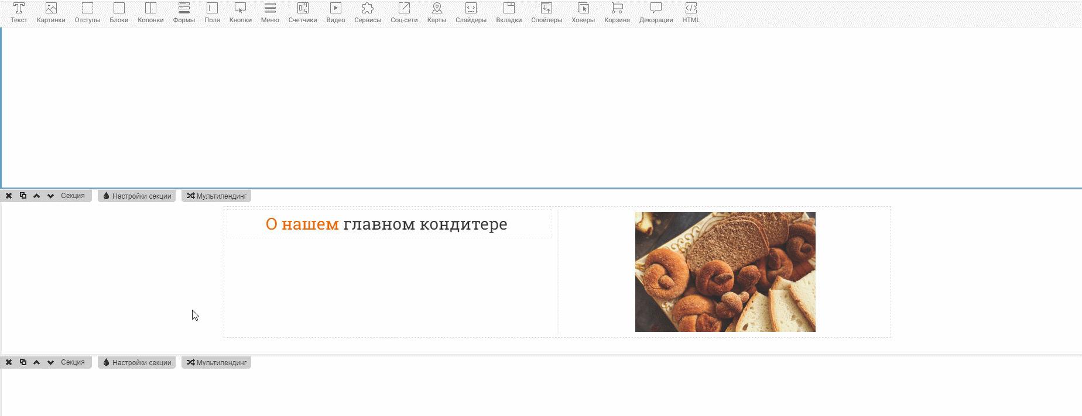Open the Картинки element tool
1082x416 pixels.
pos(51,13)
